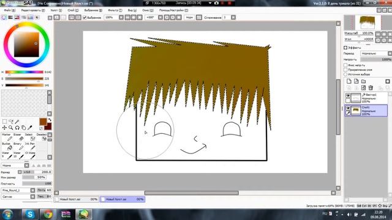Create a new raster layer
The height and width of the screenshot is (220, 392).
[x=349, y=81]
